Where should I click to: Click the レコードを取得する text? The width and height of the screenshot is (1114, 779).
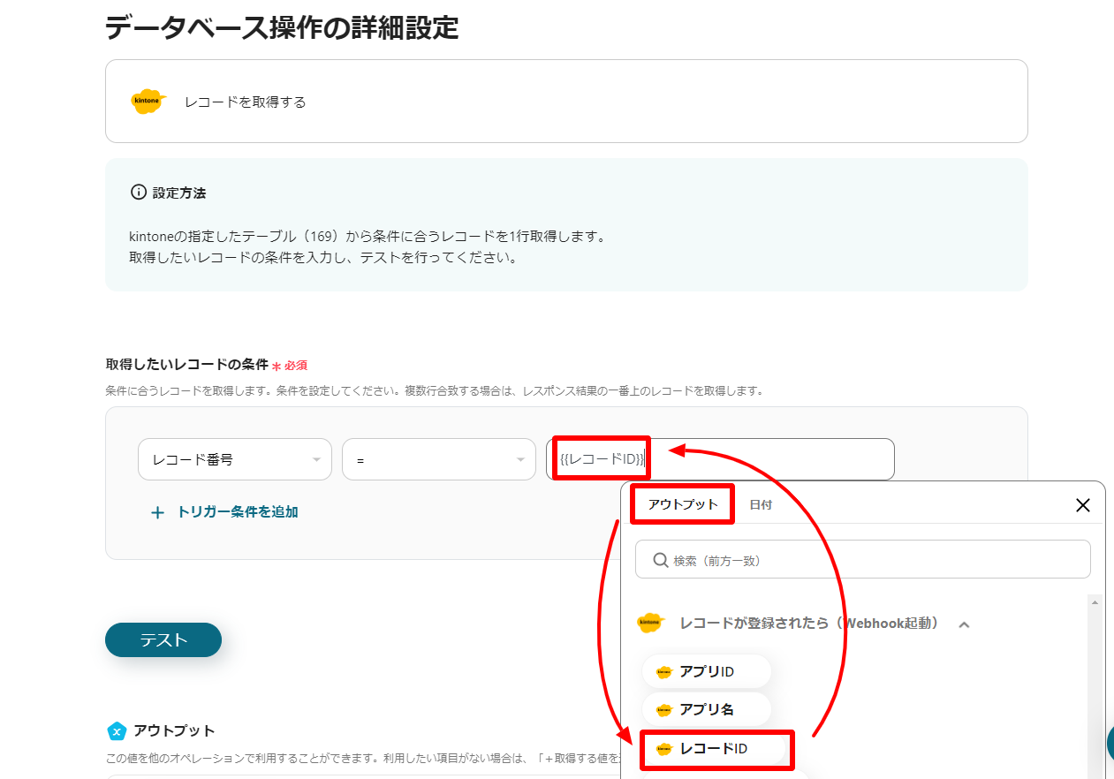click(246, 102)
